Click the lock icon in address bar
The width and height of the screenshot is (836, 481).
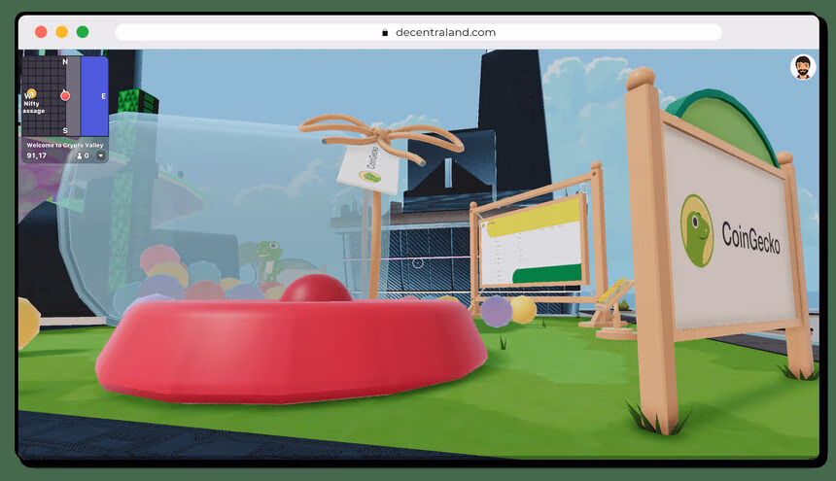click(x=385, y=32)
